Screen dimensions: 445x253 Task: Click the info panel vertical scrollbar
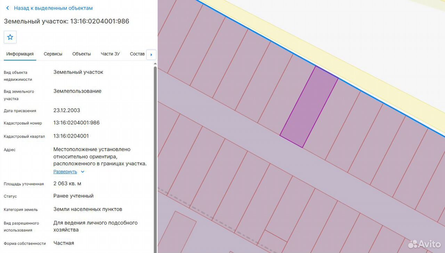(x=155, y=159)
